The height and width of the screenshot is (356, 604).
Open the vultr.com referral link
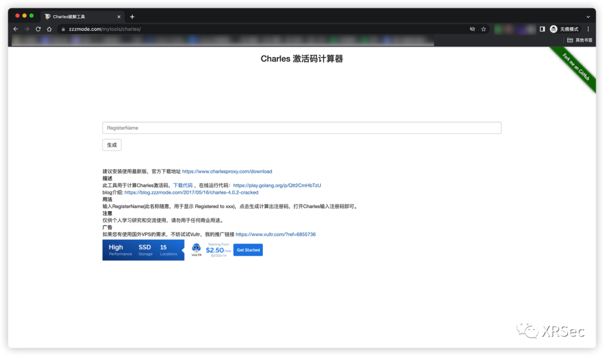point(275,234)
